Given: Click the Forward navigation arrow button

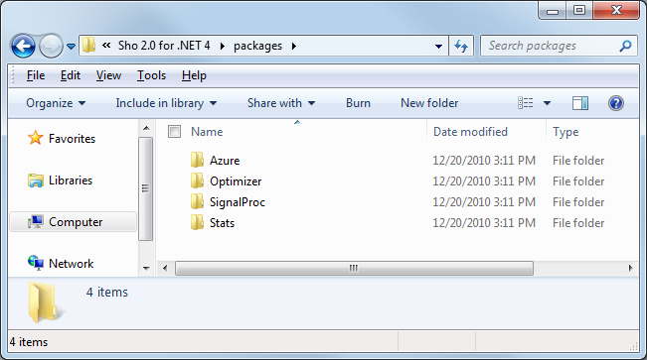Looking at the screenshot, I should coord(51,46).
